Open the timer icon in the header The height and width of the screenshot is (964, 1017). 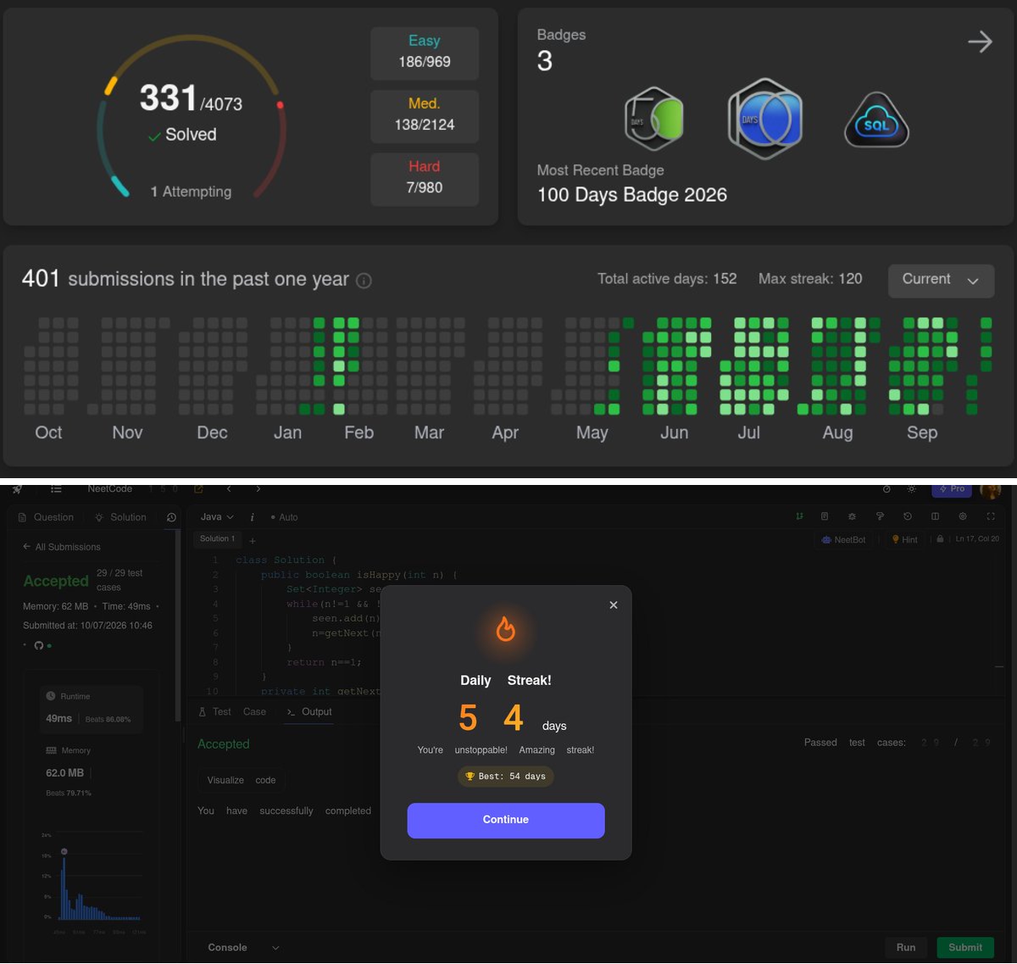pyautogui.click(x=886, y=489)
